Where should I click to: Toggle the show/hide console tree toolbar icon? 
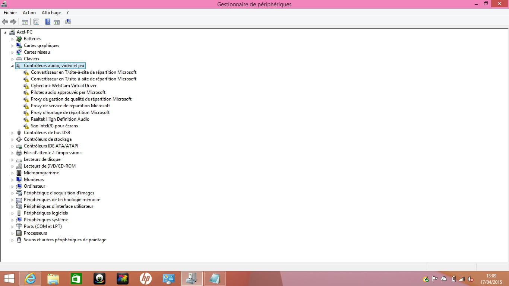pos(25,22)
